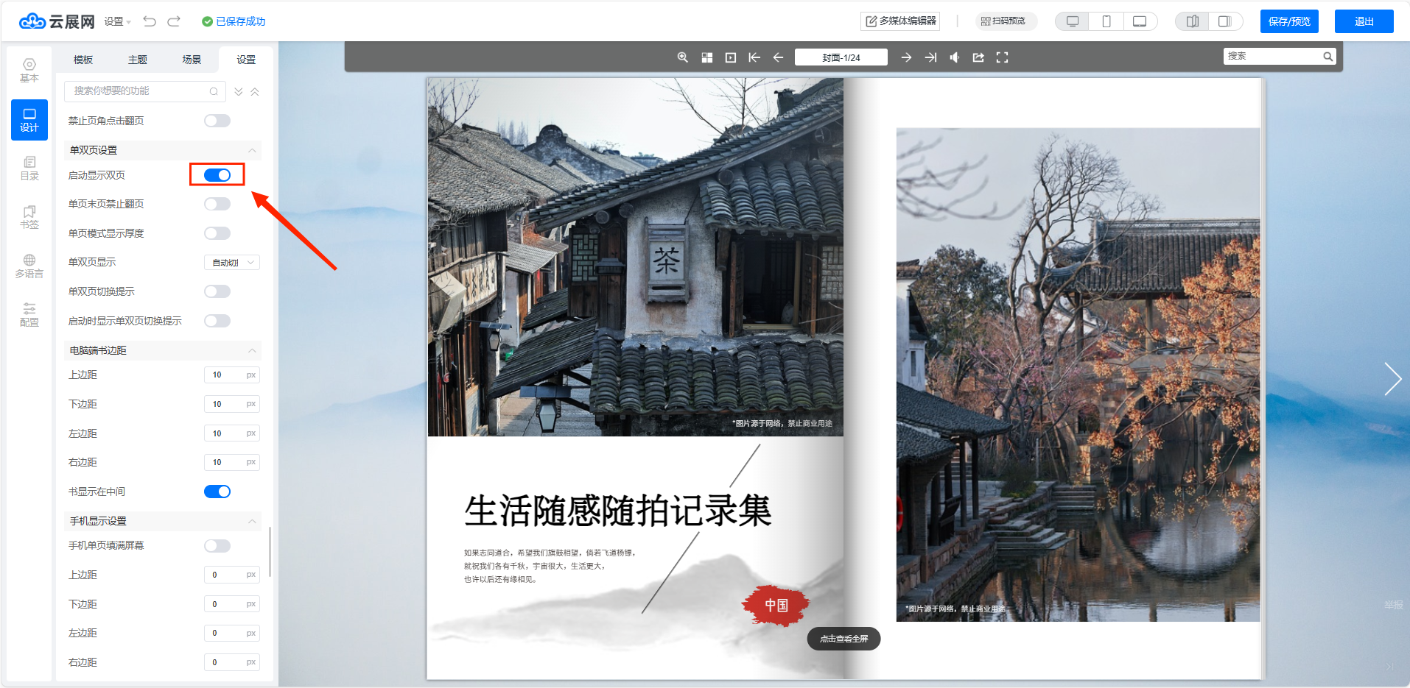Click the share icon in viewer toolbar
This screenshot has width=1410, height=688.
[978, 57]
